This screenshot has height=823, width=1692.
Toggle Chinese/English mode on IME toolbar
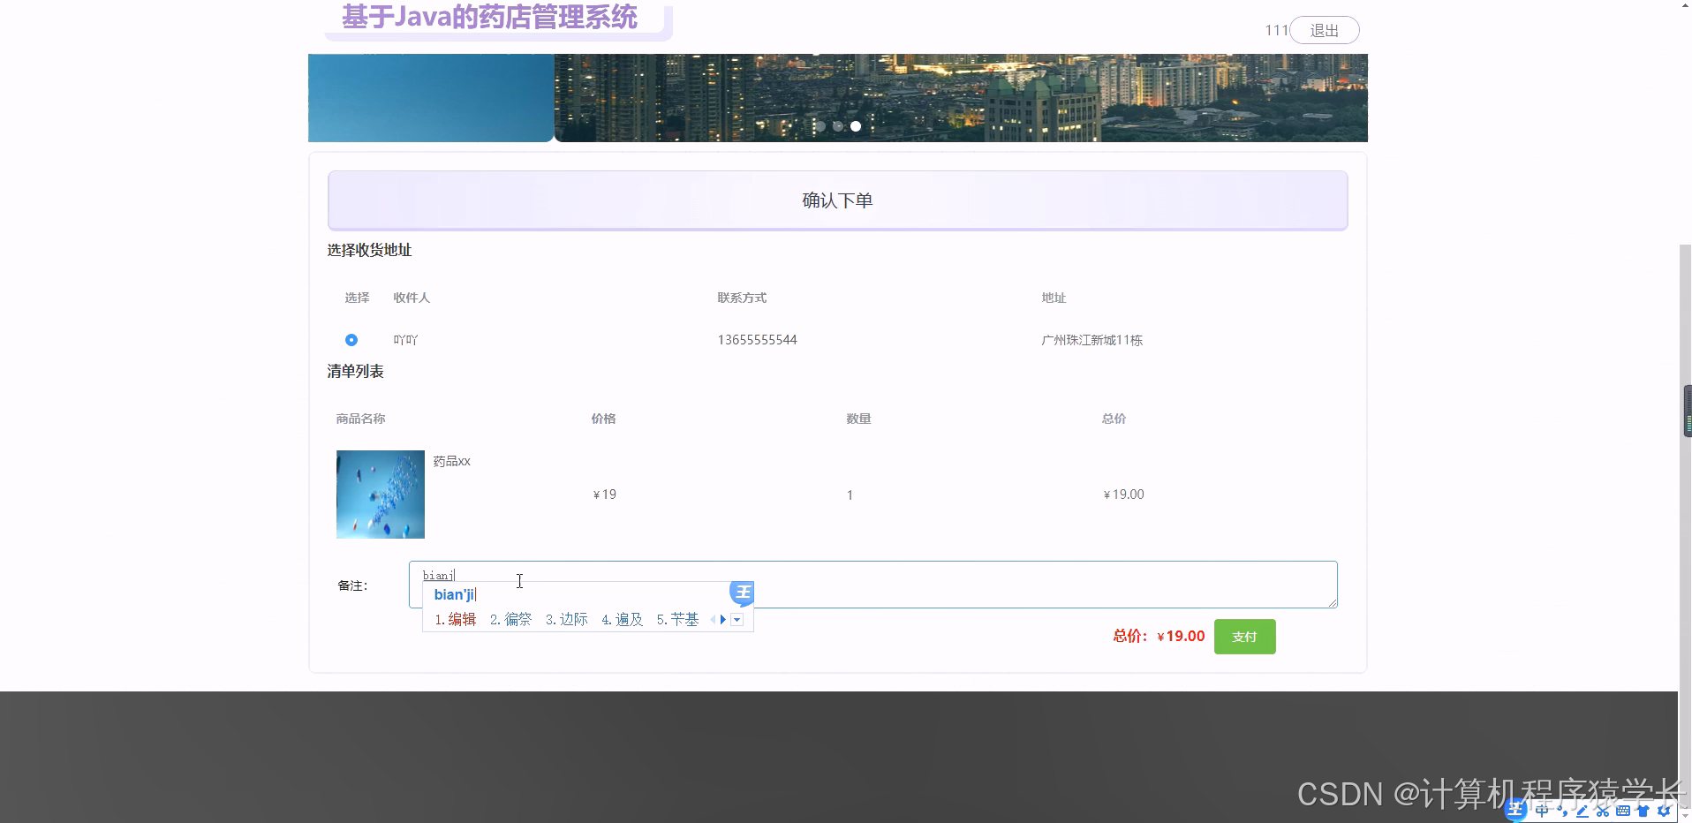[1542, 811]
